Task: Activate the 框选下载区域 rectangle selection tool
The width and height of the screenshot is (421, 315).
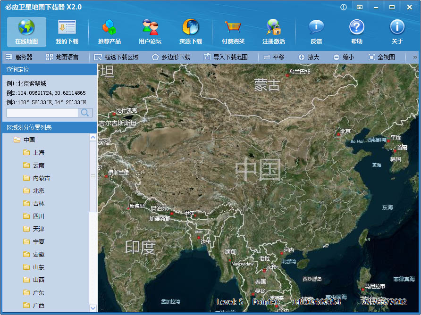Action: [x=116, y=57]
